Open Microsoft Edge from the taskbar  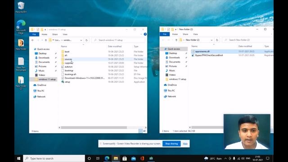tap(107, 158)
